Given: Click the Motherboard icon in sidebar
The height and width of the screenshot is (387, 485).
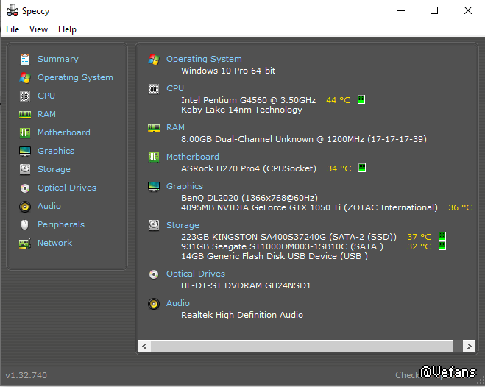Looking at the screenshot, I should coord(25,132).
